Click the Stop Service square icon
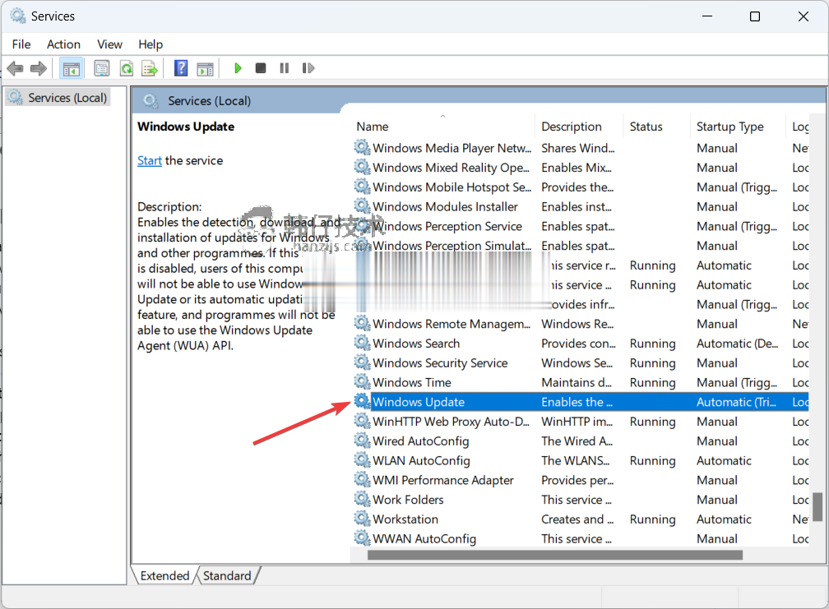829x609 pixels. 261,68
